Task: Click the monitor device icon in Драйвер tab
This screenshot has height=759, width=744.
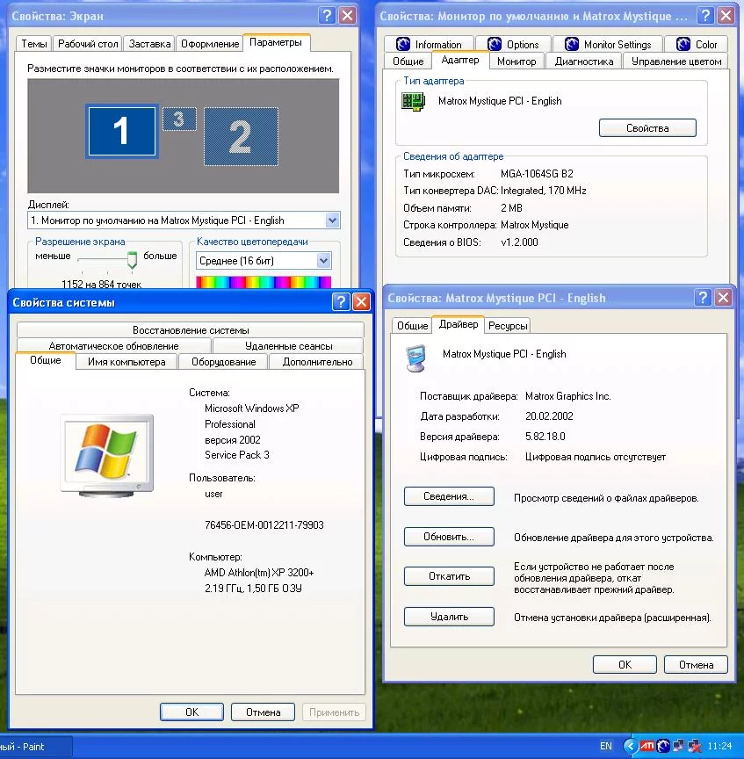Action: click(415, 358)
